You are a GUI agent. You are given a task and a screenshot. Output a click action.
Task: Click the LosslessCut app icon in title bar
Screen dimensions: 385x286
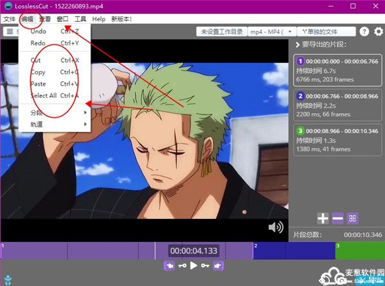pyautogui.click(x=8, y=6)
